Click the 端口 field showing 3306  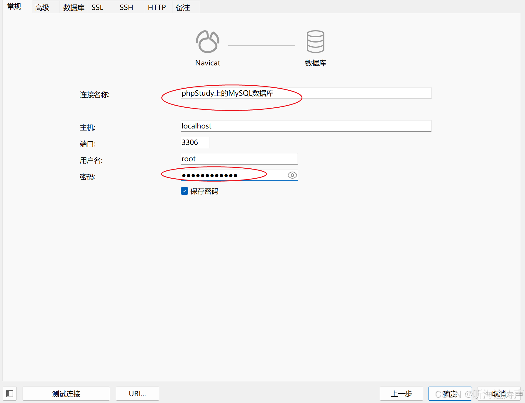coord(194,142)
